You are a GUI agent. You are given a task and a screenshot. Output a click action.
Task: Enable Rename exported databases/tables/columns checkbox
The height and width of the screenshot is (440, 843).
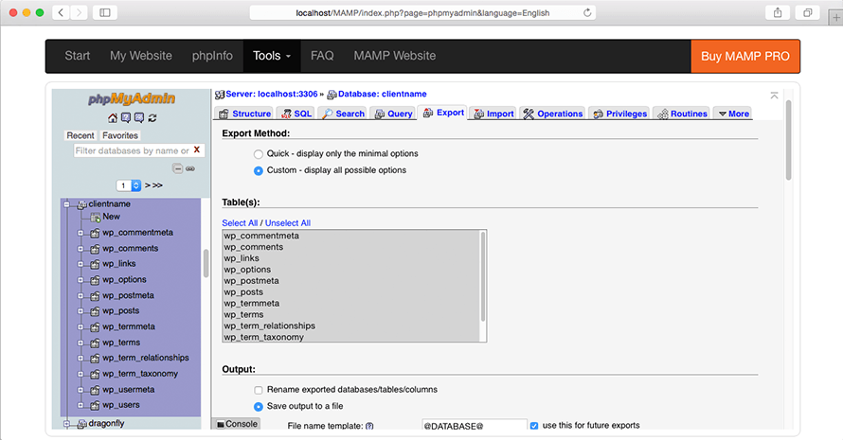[259, 390]
